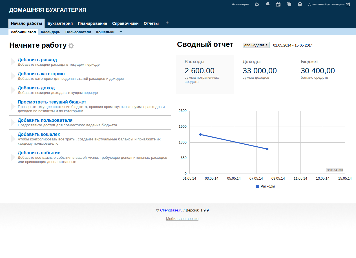Open the Кошельки sub-tab
The width and height of the screenshot is (356, 258).
coord(105,32)
